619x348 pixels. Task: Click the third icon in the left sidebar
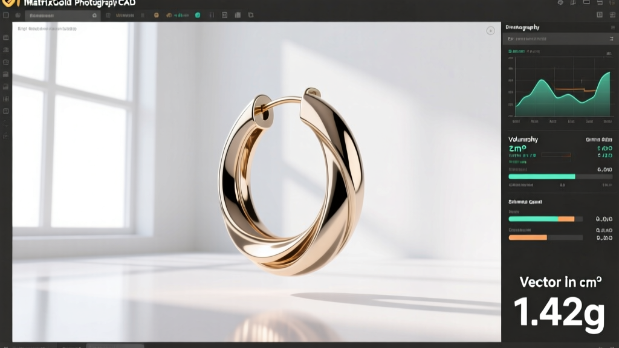6,62
